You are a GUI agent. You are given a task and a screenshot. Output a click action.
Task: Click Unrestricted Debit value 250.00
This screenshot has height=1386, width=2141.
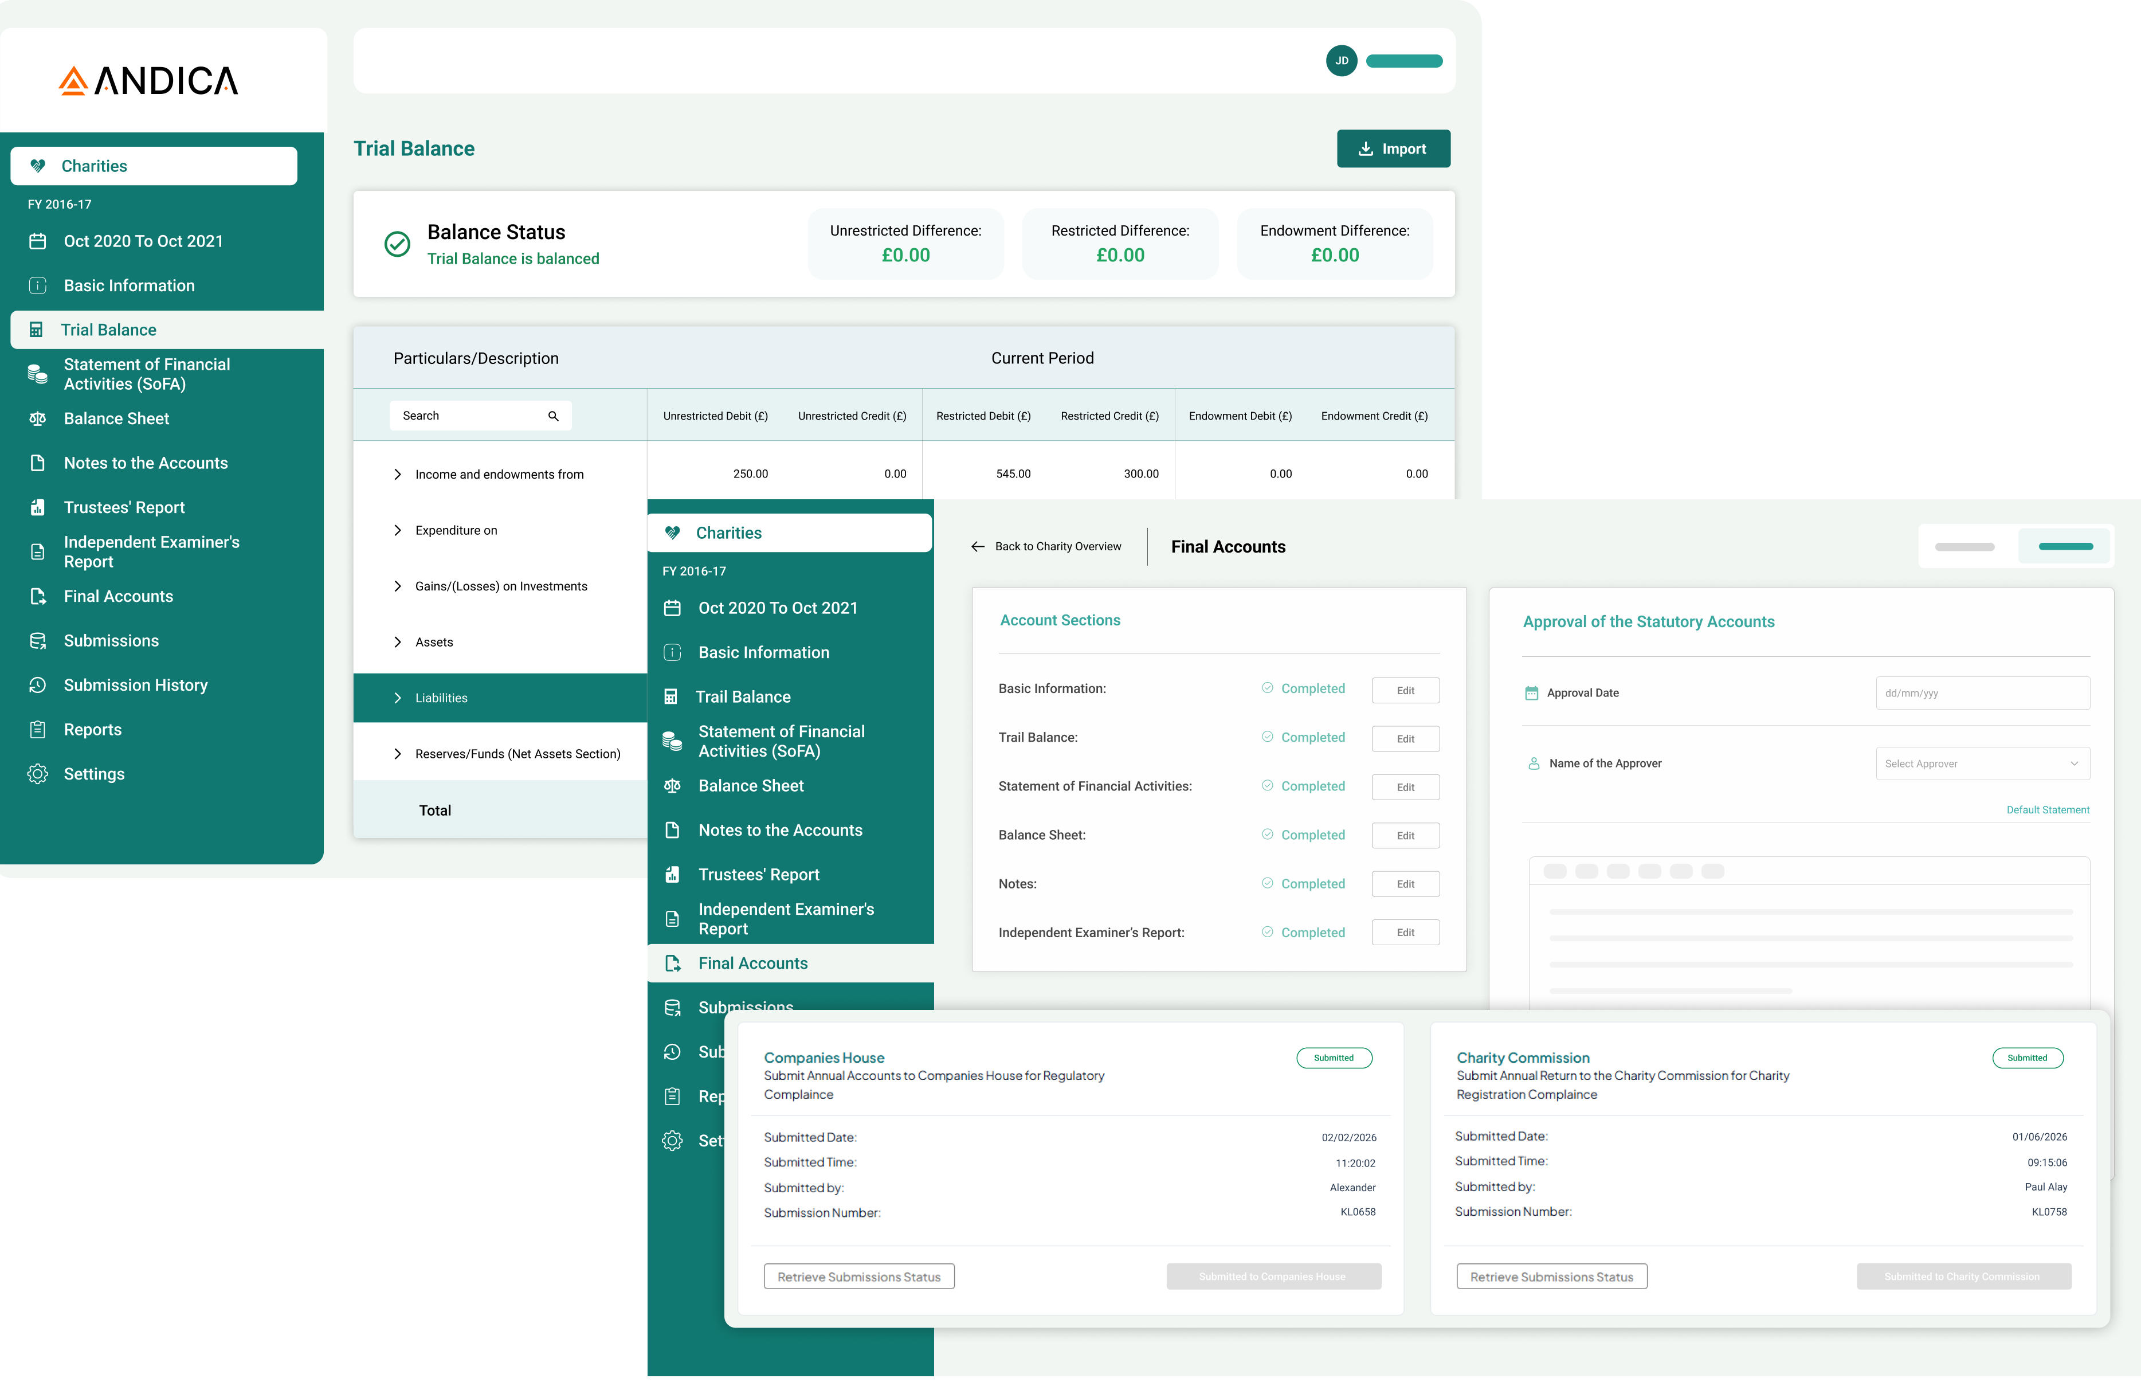click(751, 474)
